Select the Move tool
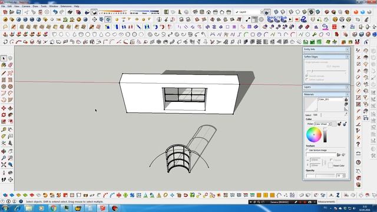The width and height of the screenshot is (377, 212). pyautogui.click(x=4, y=108)
